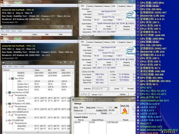Switch to Caches tab in CPU-Z showing 1.320 V

tap(90, 42)
